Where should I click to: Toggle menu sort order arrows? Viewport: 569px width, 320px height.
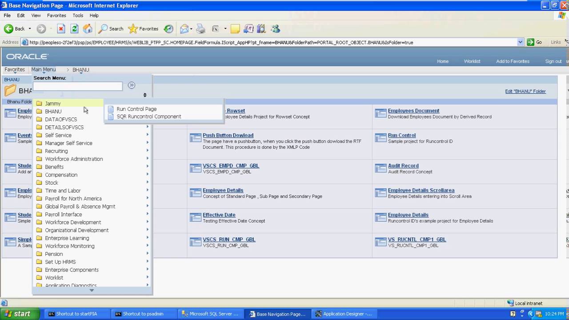pyautogui.click(x=145, y=95)
